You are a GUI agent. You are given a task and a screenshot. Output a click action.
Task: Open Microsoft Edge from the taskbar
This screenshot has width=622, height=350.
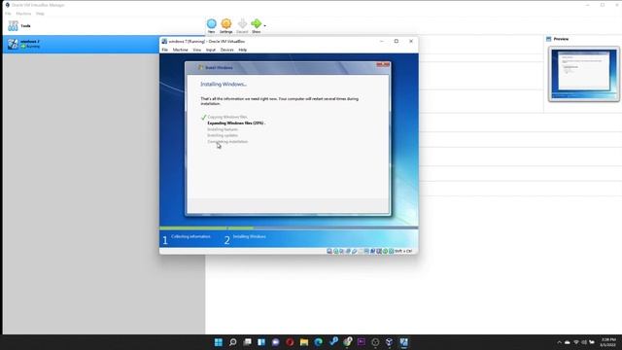point(319,342)
